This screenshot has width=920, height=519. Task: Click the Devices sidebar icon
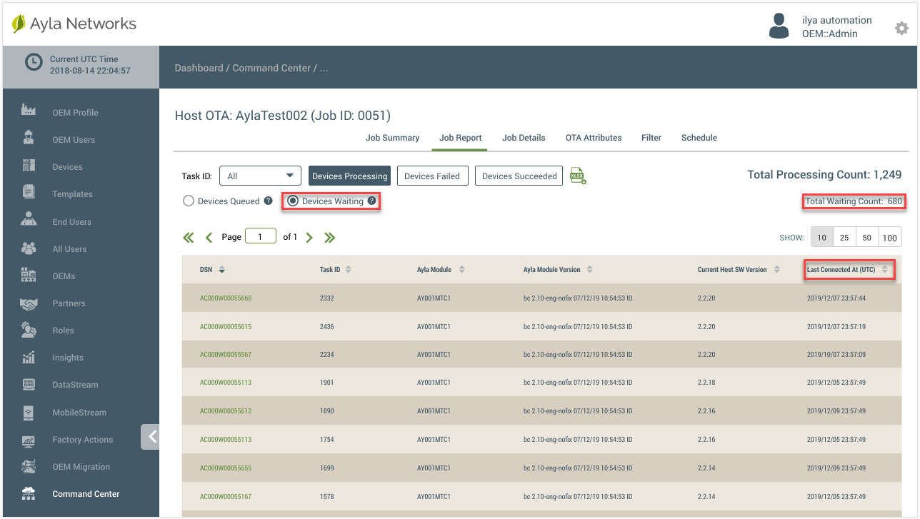29,165
